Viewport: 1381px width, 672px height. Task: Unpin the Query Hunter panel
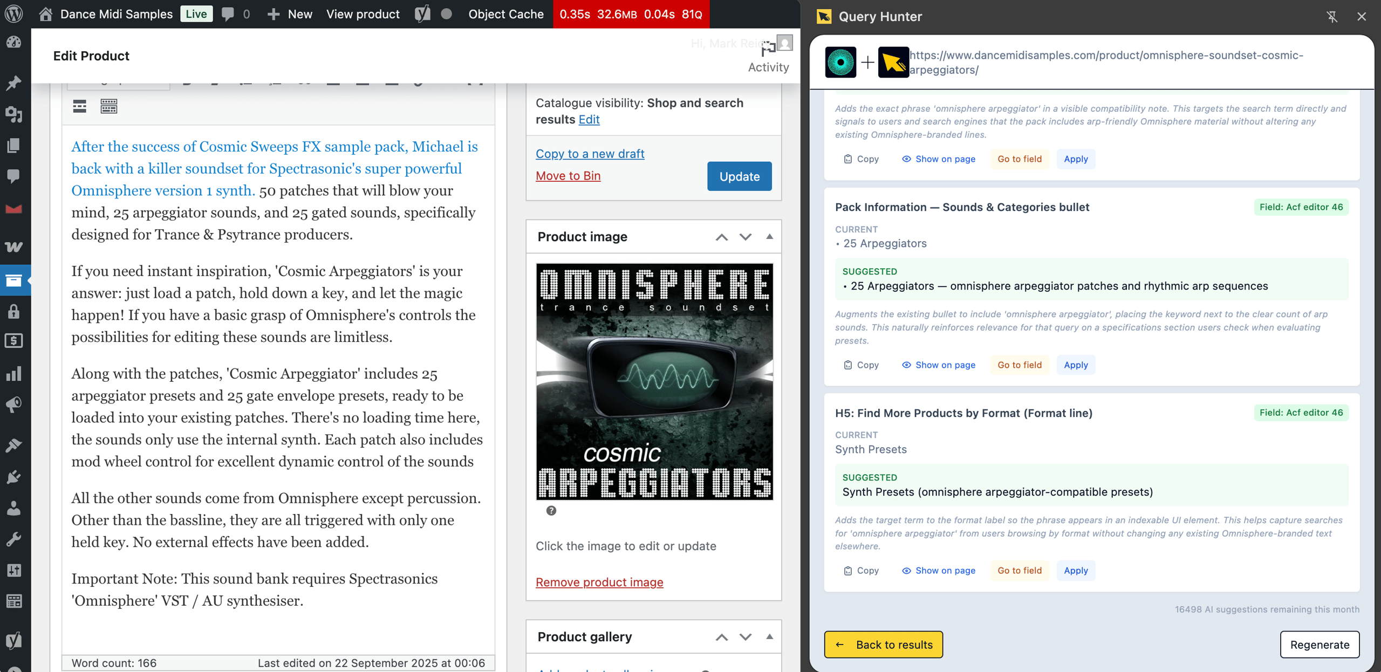(x=1332, y=17)
